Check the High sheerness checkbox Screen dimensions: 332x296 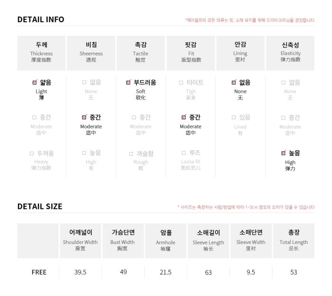point(84,153)
